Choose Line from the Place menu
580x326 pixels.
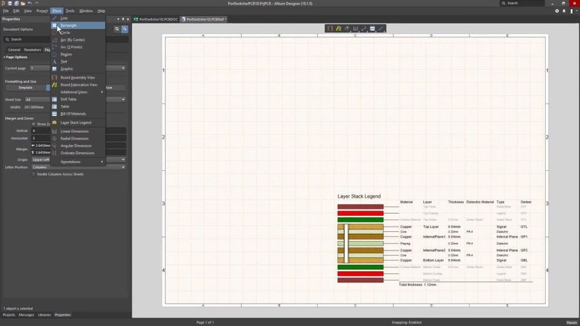(x=78, y=18)
